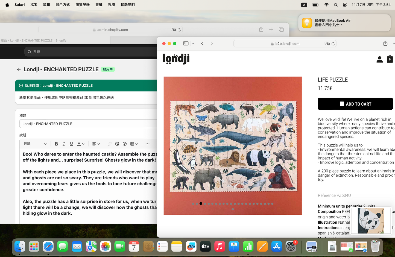The width and height of the screenshot is (395, 257).
Task: Open the 瀏覽記錄 menu
Action: point(83,5)
